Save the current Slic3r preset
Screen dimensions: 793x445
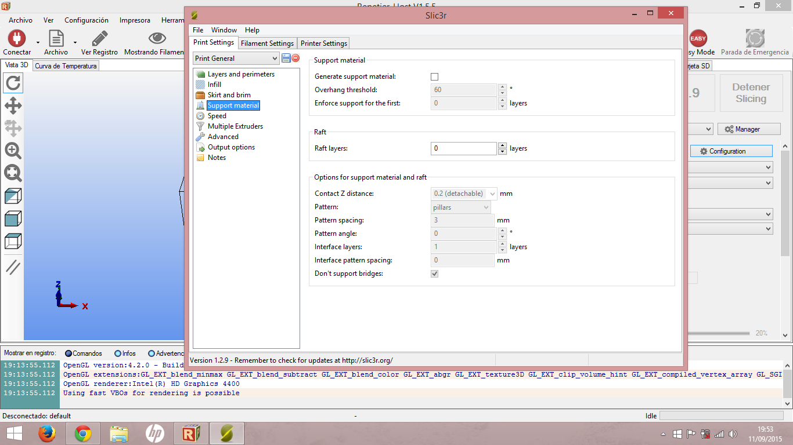pyautogui.click(x=286, y=58)
